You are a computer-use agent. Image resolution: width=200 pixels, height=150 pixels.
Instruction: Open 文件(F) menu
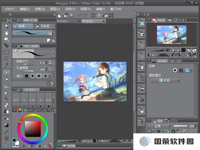[x=10, y=9]
